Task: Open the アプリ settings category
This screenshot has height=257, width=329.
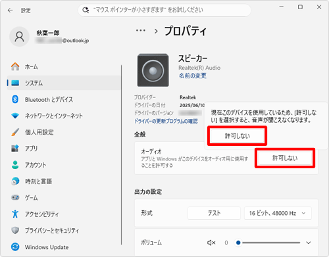Action: point(64,149)
